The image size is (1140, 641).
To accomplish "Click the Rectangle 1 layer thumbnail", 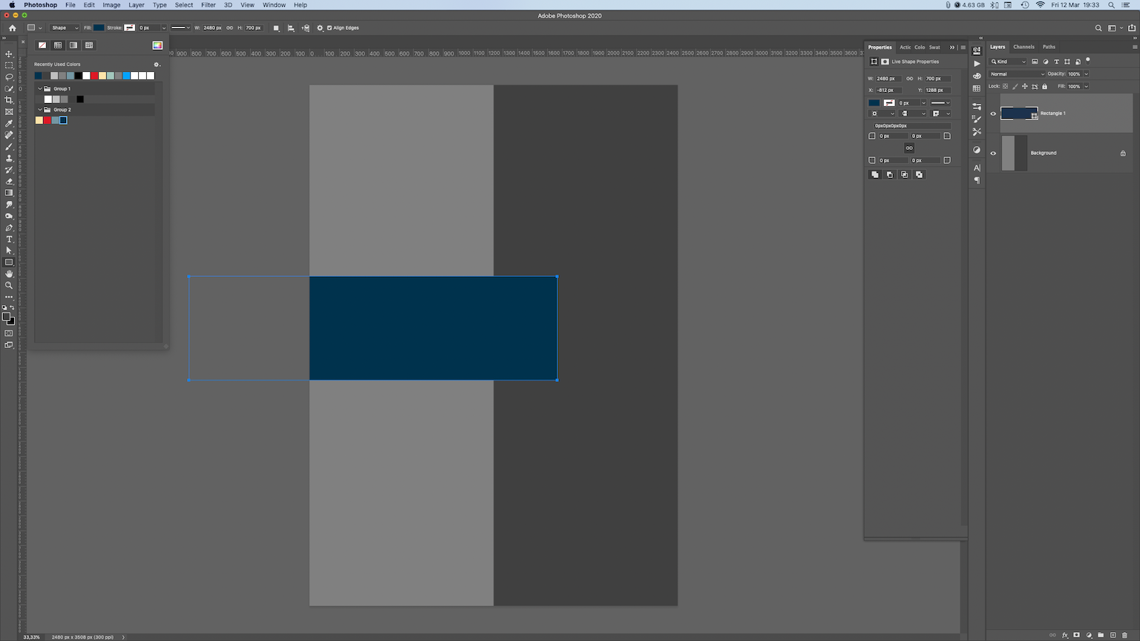I will [1019, 114].
